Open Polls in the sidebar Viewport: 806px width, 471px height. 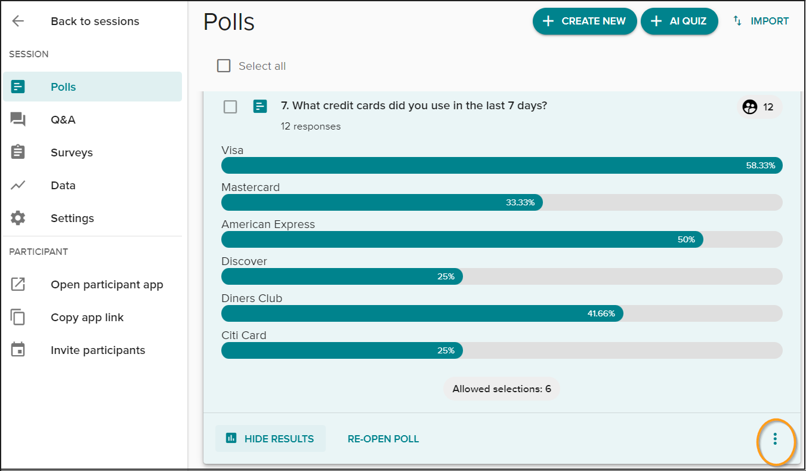[92, 87]
